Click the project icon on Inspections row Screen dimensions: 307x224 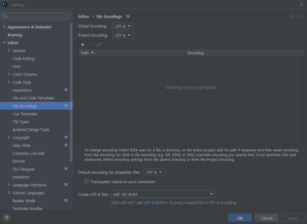(66, 90)
